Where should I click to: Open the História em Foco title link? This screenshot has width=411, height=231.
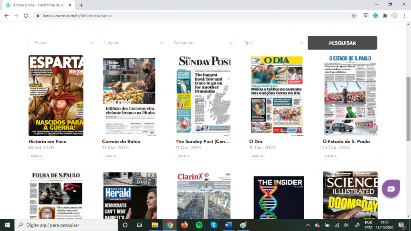pos(47,142)
